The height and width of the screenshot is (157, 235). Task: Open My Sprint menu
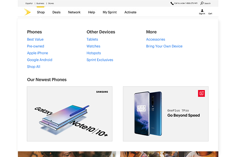109,12
